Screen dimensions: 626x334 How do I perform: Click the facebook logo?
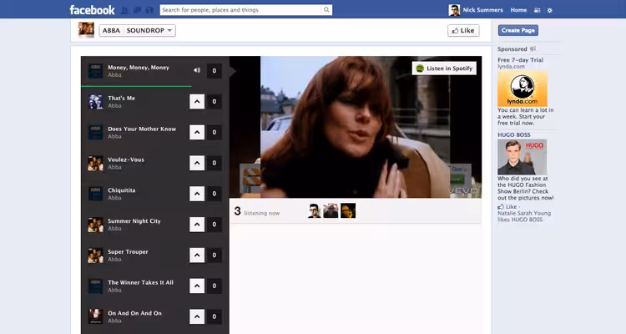coord(92,9)
